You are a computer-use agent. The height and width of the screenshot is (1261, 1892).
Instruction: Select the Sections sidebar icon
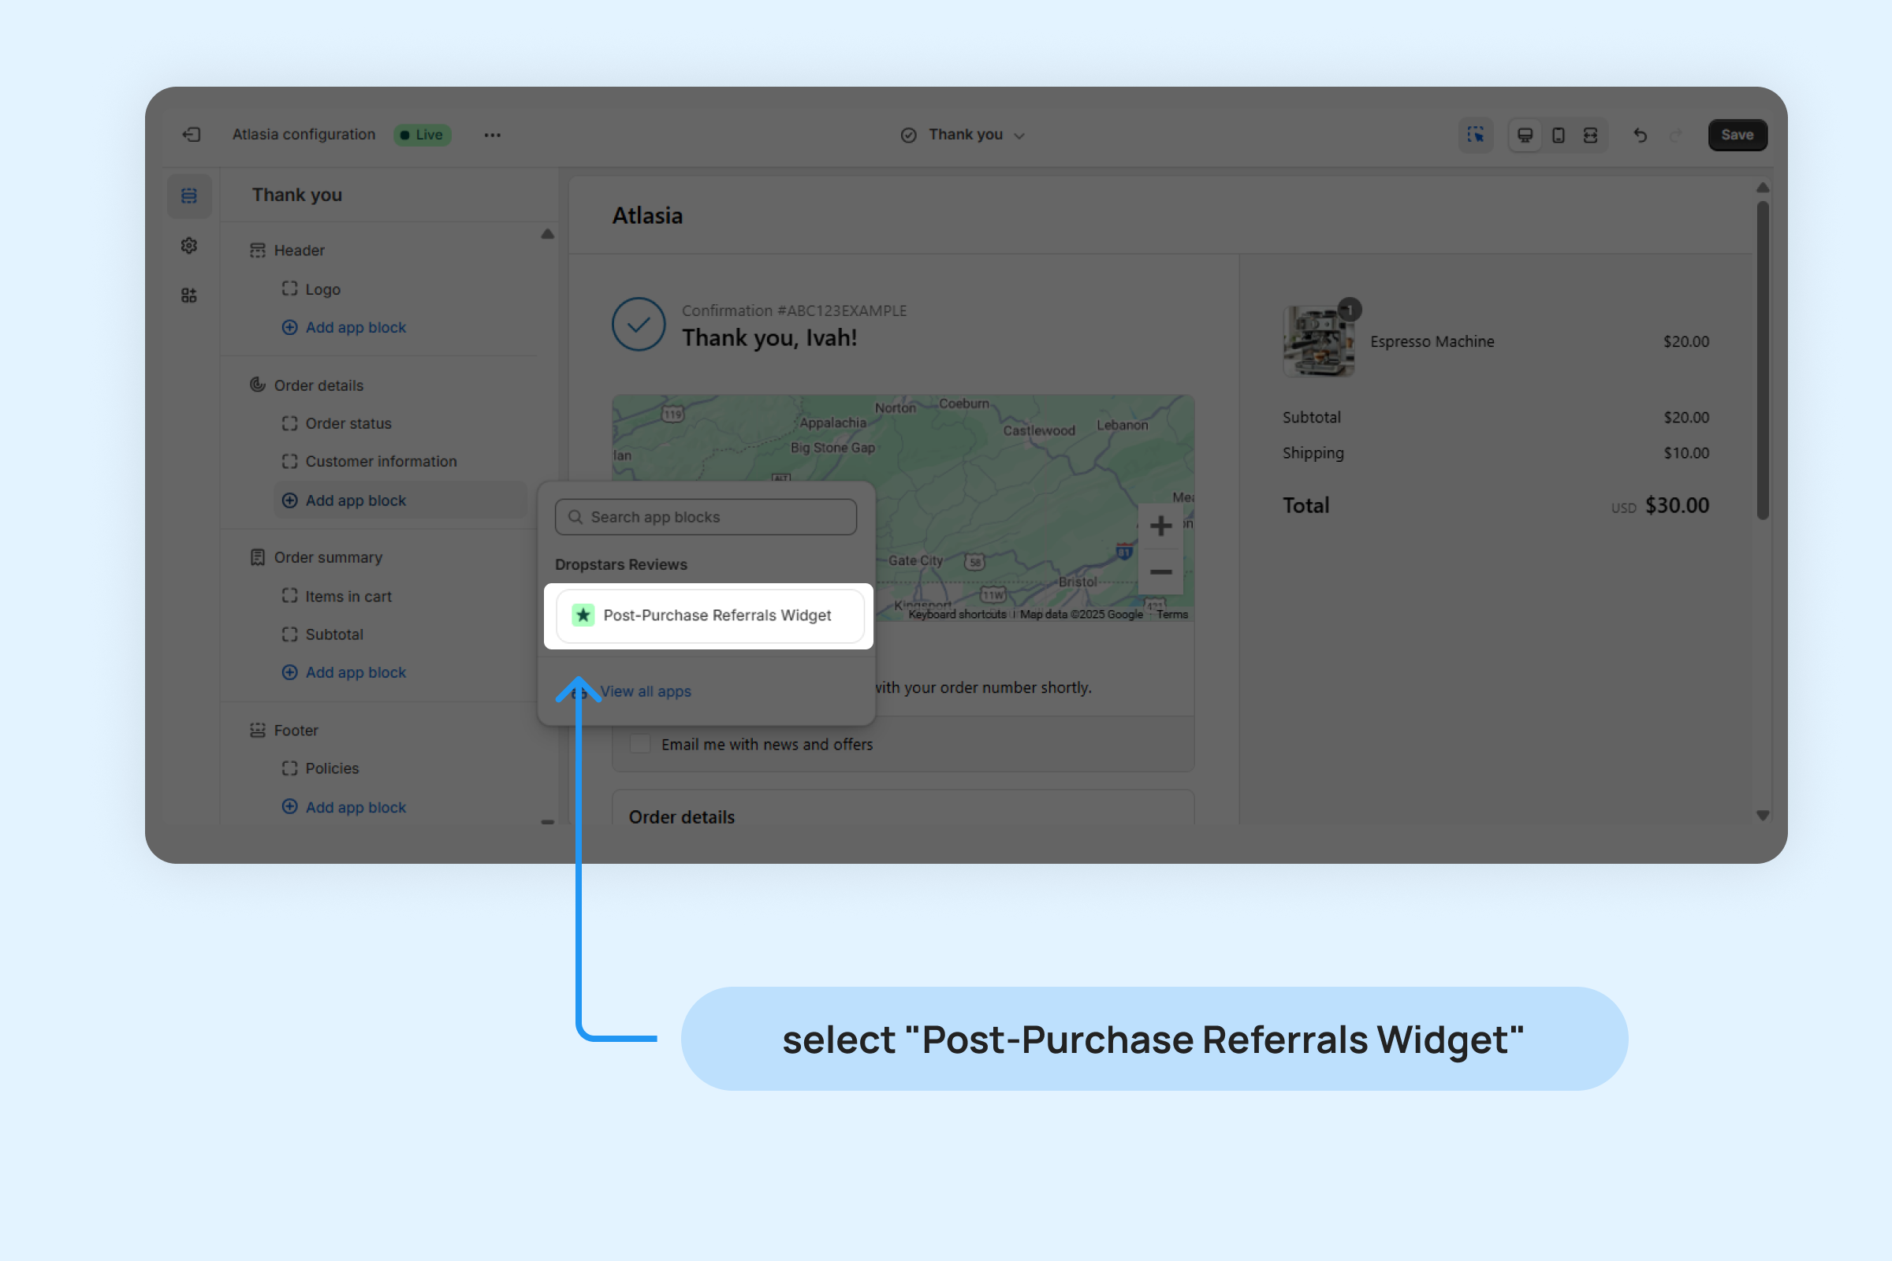(189, 195)
